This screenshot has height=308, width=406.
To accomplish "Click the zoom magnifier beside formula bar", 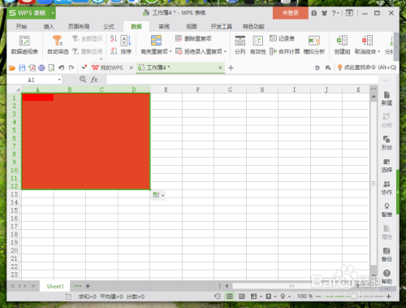I will click(x=83, y=79).
